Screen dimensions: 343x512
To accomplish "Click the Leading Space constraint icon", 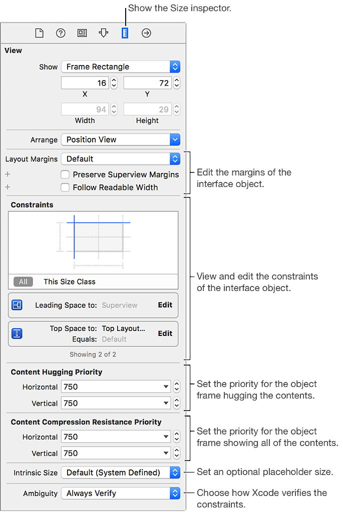I will tap(17, 305).
